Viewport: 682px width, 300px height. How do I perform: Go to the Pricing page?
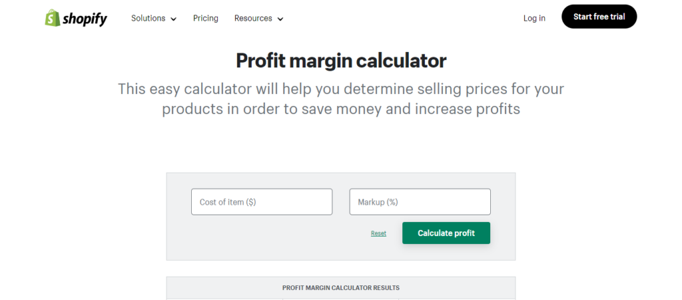click(206, 18)
